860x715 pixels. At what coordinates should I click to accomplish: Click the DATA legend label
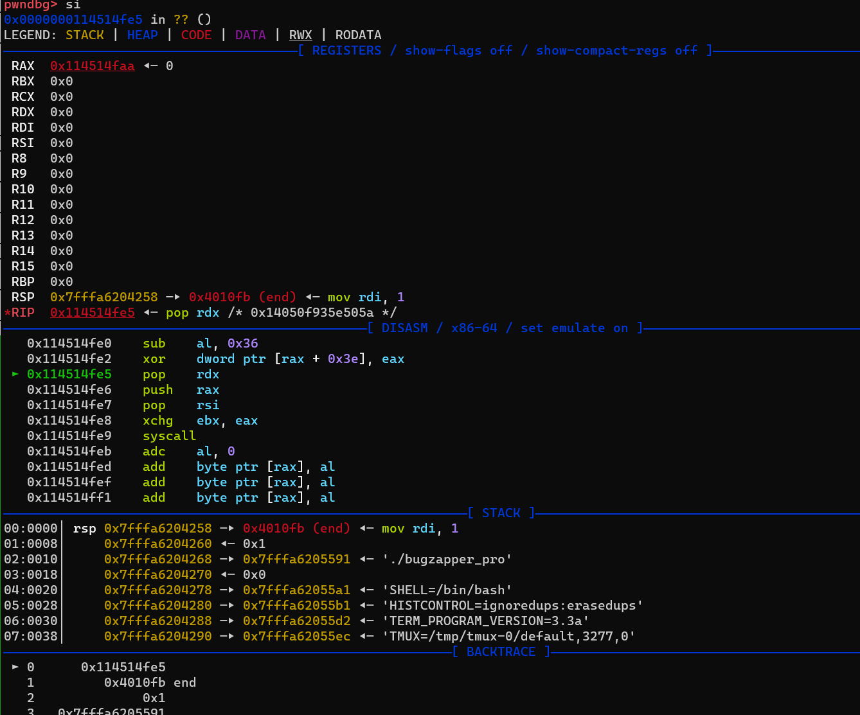pos(251,35)
